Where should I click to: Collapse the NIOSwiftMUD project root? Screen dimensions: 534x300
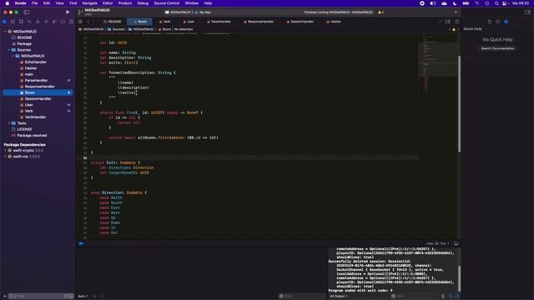(5, 32)
